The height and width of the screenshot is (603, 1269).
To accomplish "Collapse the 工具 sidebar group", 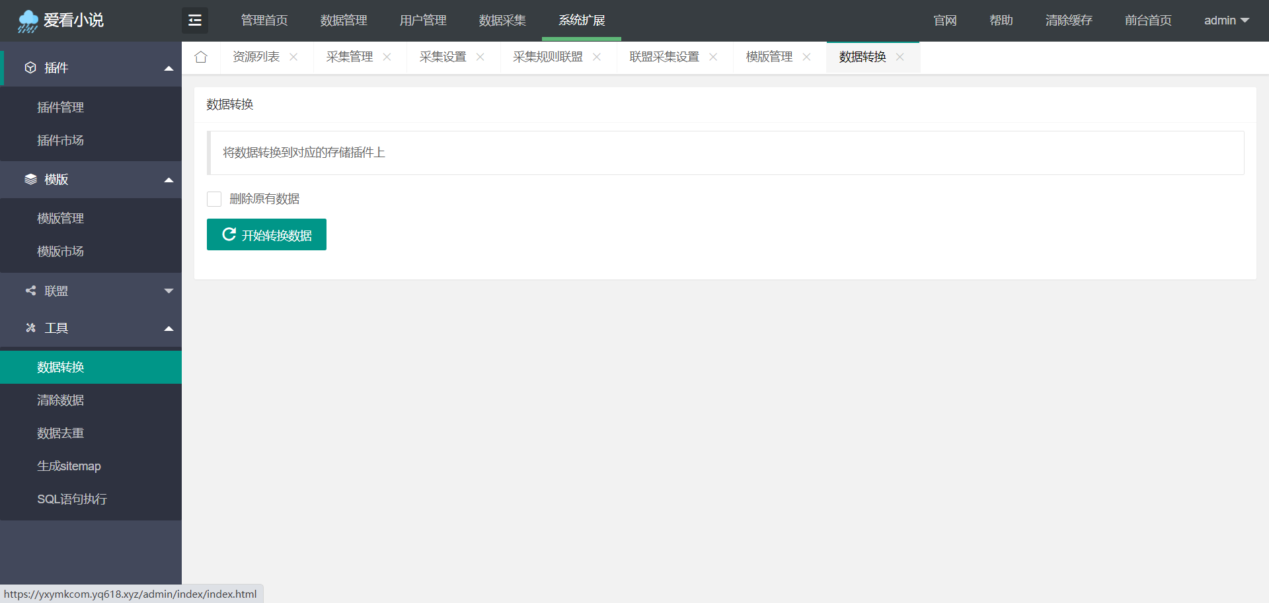I will click(91, 328).
